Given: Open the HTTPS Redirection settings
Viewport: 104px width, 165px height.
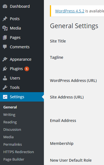Looking at the screenshot, I should click(x=19, y=152).
